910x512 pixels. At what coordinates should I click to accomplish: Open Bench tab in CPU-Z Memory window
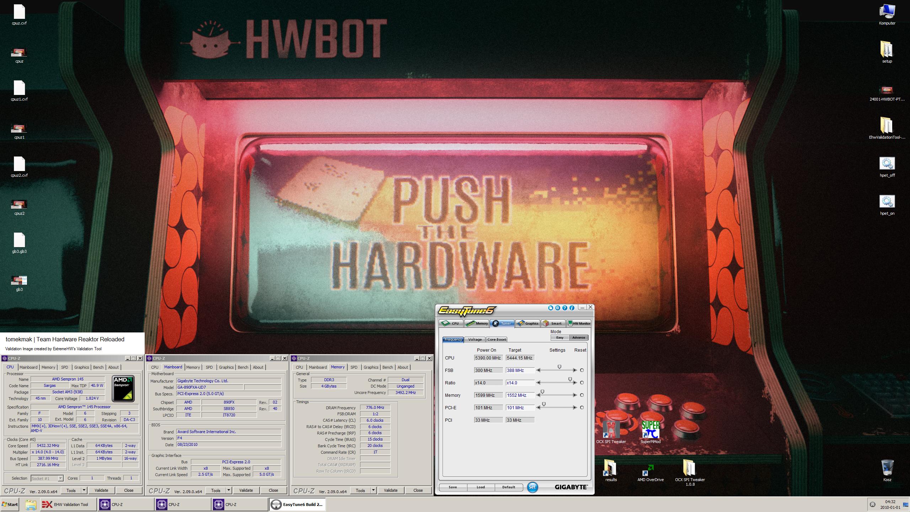(388, 367)
